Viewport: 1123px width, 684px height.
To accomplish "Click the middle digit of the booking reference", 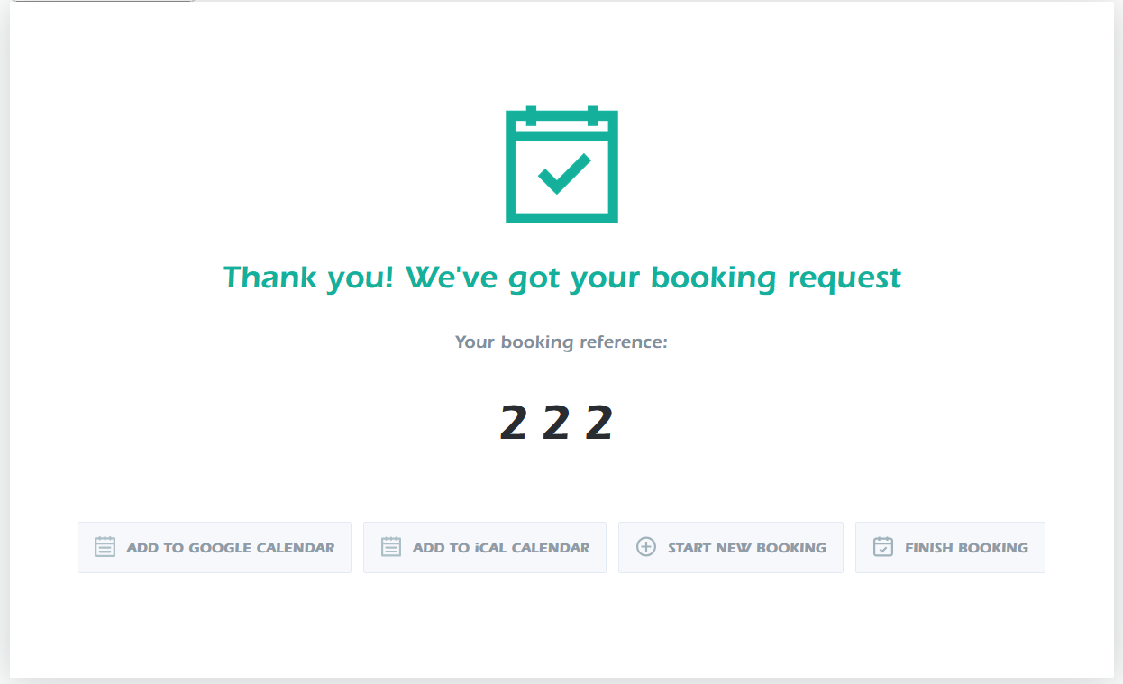I will click(x=556, y=423).
